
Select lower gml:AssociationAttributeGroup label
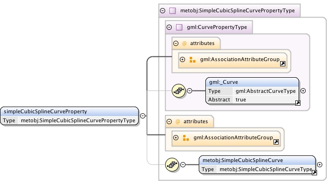[x=233, y=137]
